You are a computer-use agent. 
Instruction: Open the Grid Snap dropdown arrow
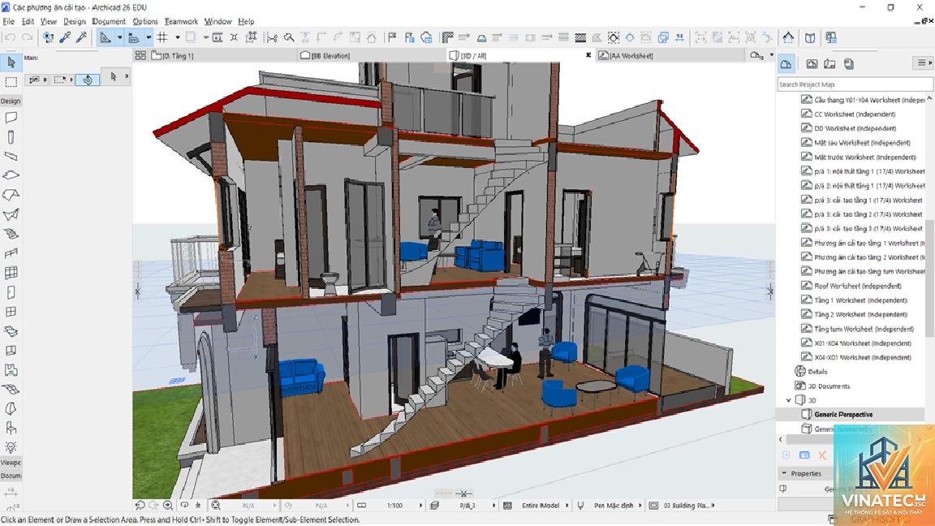177,37
